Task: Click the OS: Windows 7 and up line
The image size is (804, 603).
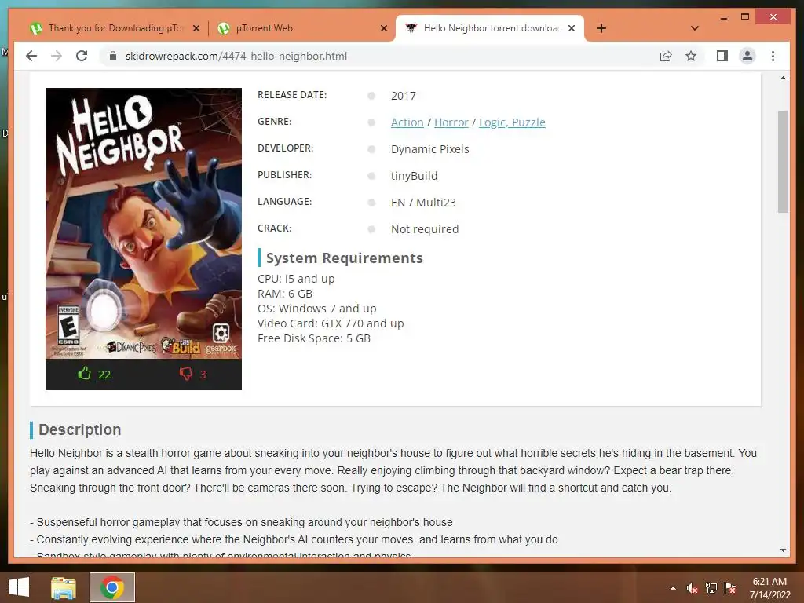Action: click(317, 309)
